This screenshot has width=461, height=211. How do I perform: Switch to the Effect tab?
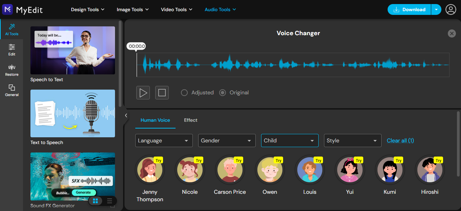point(190,120)
